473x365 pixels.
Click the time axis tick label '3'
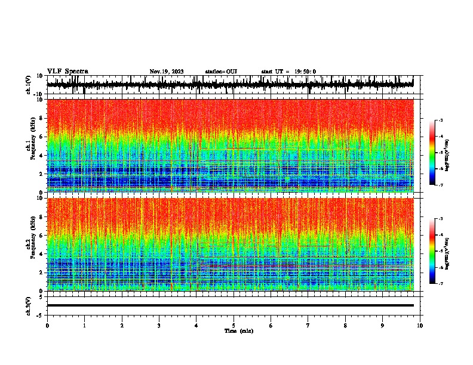[159, 326]
